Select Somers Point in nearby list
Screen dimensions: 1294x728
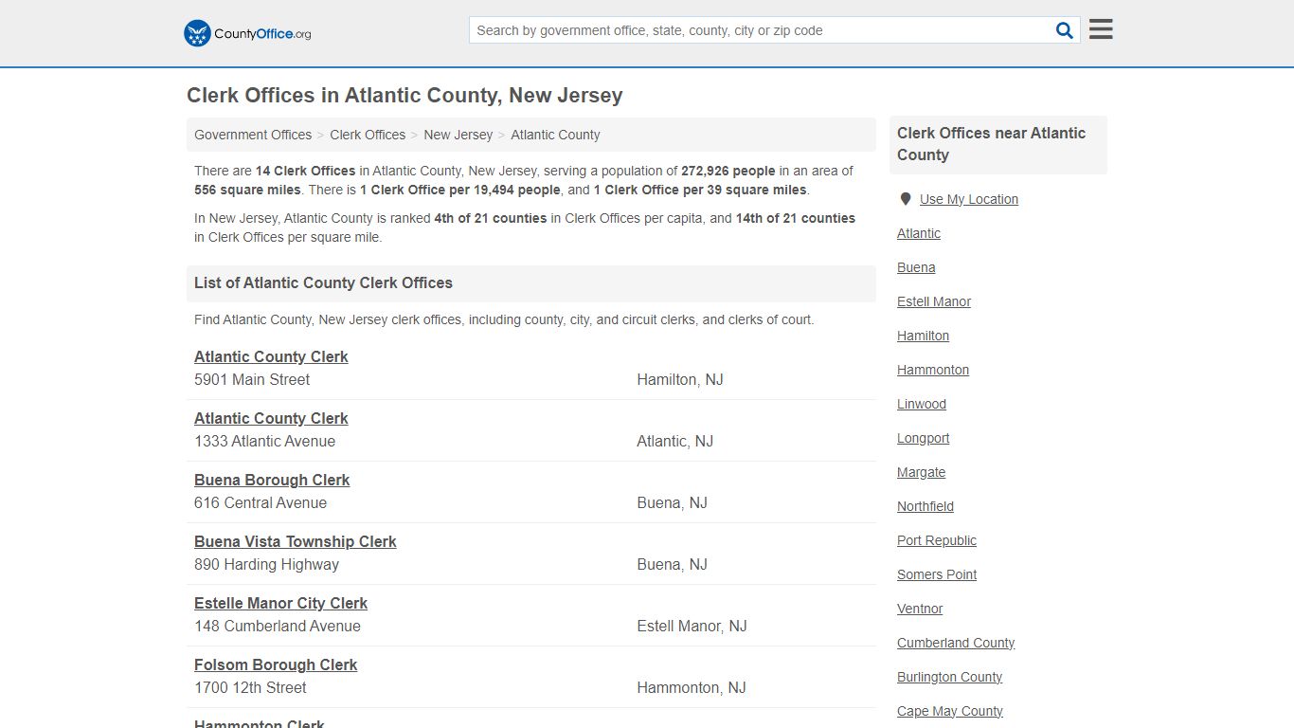937,574
